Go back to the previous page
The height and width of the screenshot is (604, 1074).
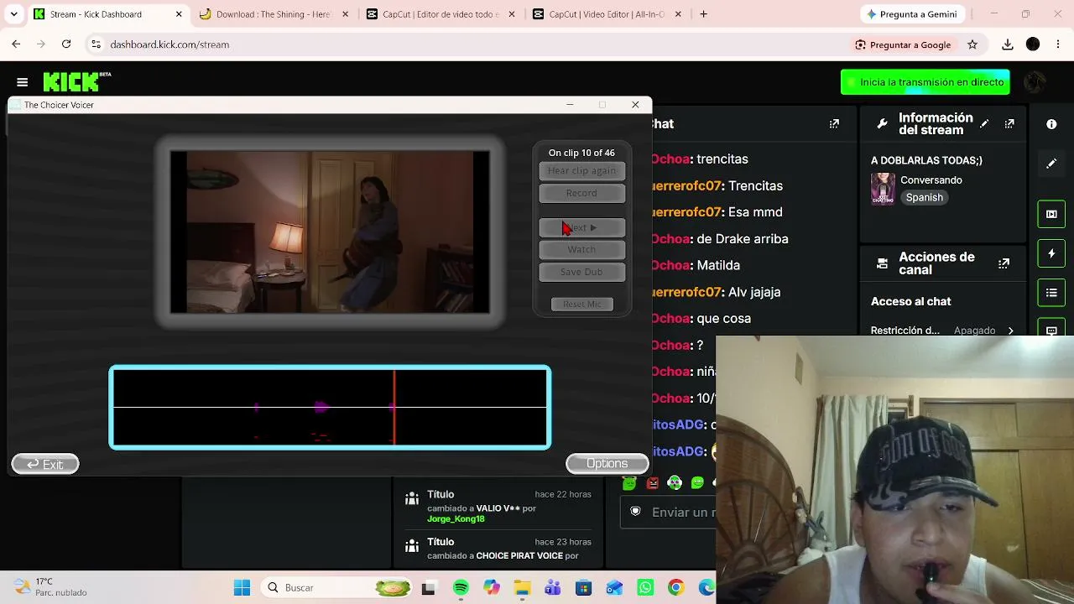[x=16, y=44]
